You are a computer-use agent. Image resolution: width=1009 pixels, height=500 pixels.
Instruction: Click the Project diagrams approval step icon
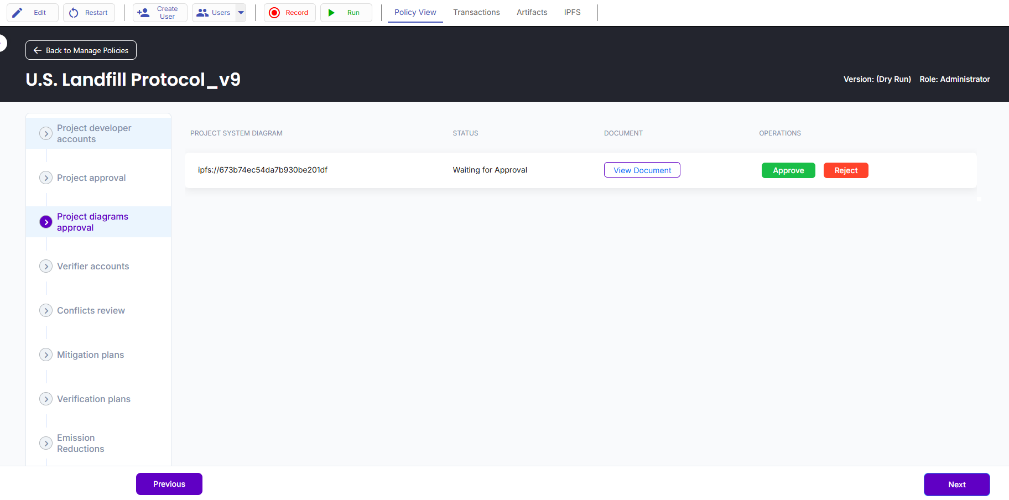click(46, 222)
